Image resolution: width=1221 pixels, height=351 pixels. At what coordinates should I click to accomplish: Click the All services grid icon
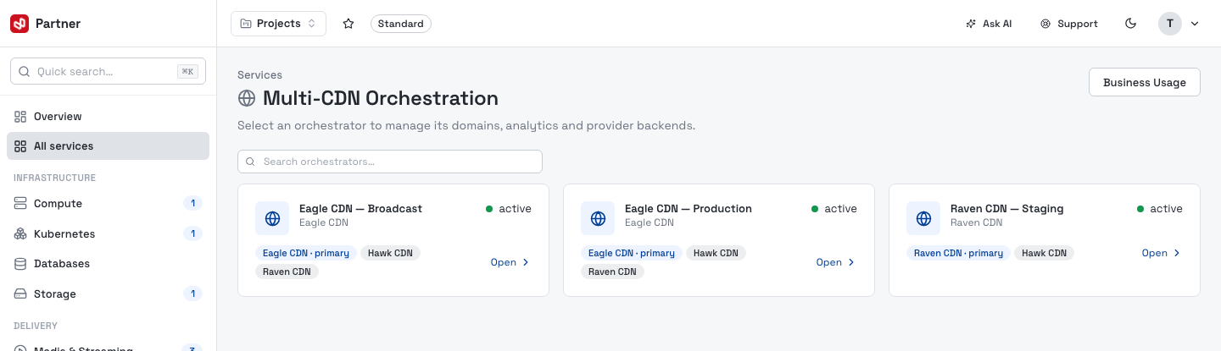[20, 146]
